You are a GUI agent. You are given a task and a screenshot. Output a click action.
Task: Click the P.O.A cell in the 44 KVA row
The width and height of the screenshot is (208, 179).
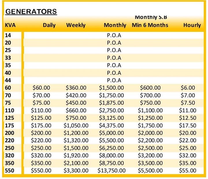tap(114, 80)
